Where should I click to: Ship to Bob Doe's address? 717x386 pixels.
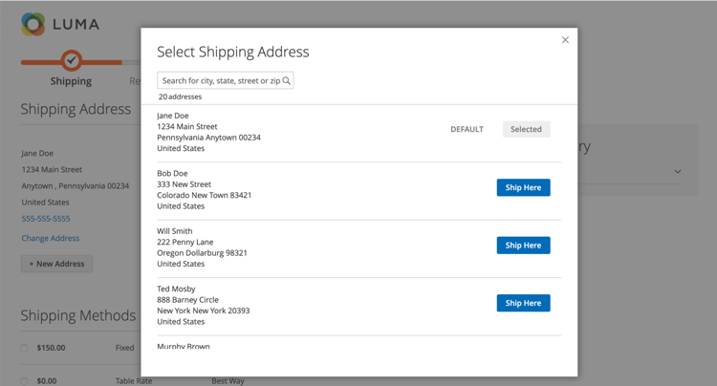[523, 187]
